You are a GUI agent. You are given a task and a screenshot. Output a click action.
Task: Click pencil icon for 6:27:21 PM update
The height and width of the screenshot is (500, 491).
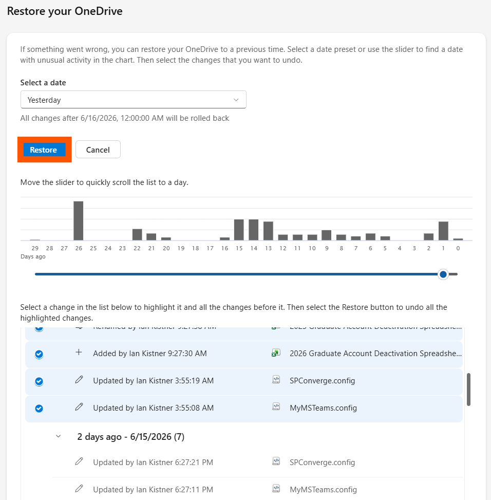pyautogui.click(x=79, y=461)
